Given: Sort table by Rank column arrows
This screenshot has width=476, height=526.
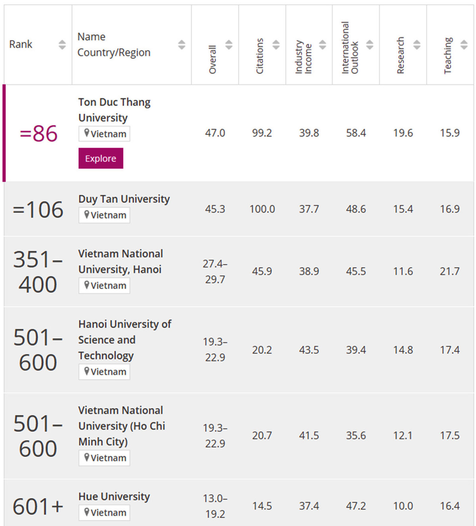Looking at the screenshot, I should (62, 45).
